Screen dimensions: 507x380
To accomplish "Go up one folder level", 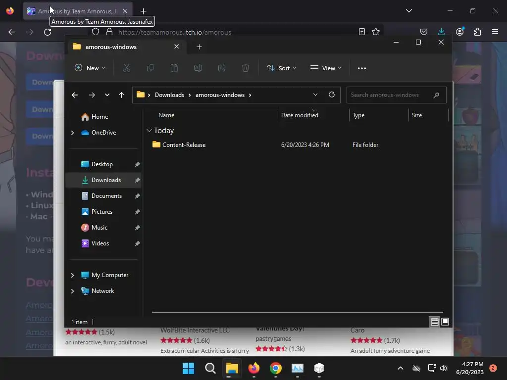I will point(122,95).
